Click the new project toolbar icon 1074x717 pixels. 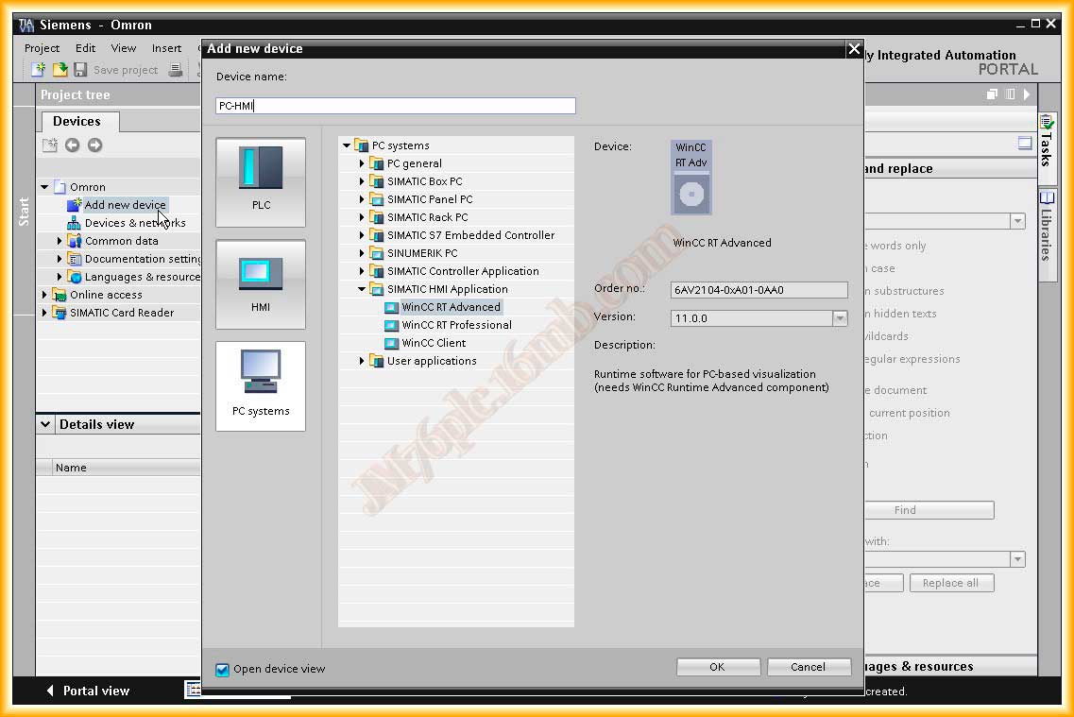click(x=39, y=70)
